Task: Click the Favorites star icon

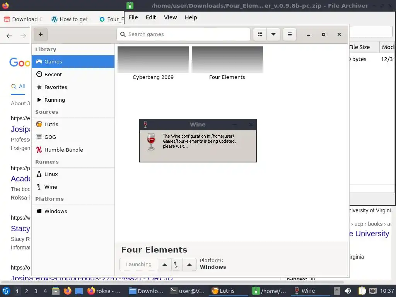Action: pos(39,87)
